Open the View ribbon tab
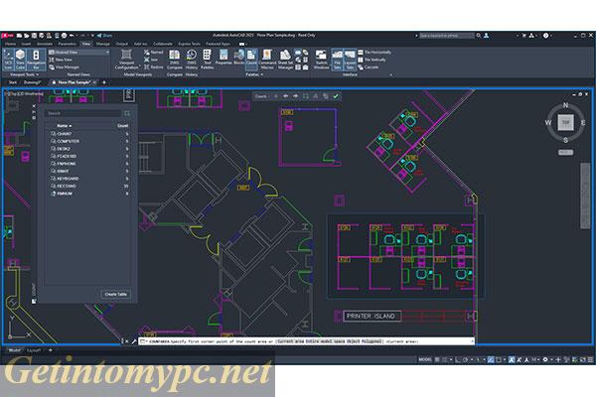 click(x=86, y=44)
